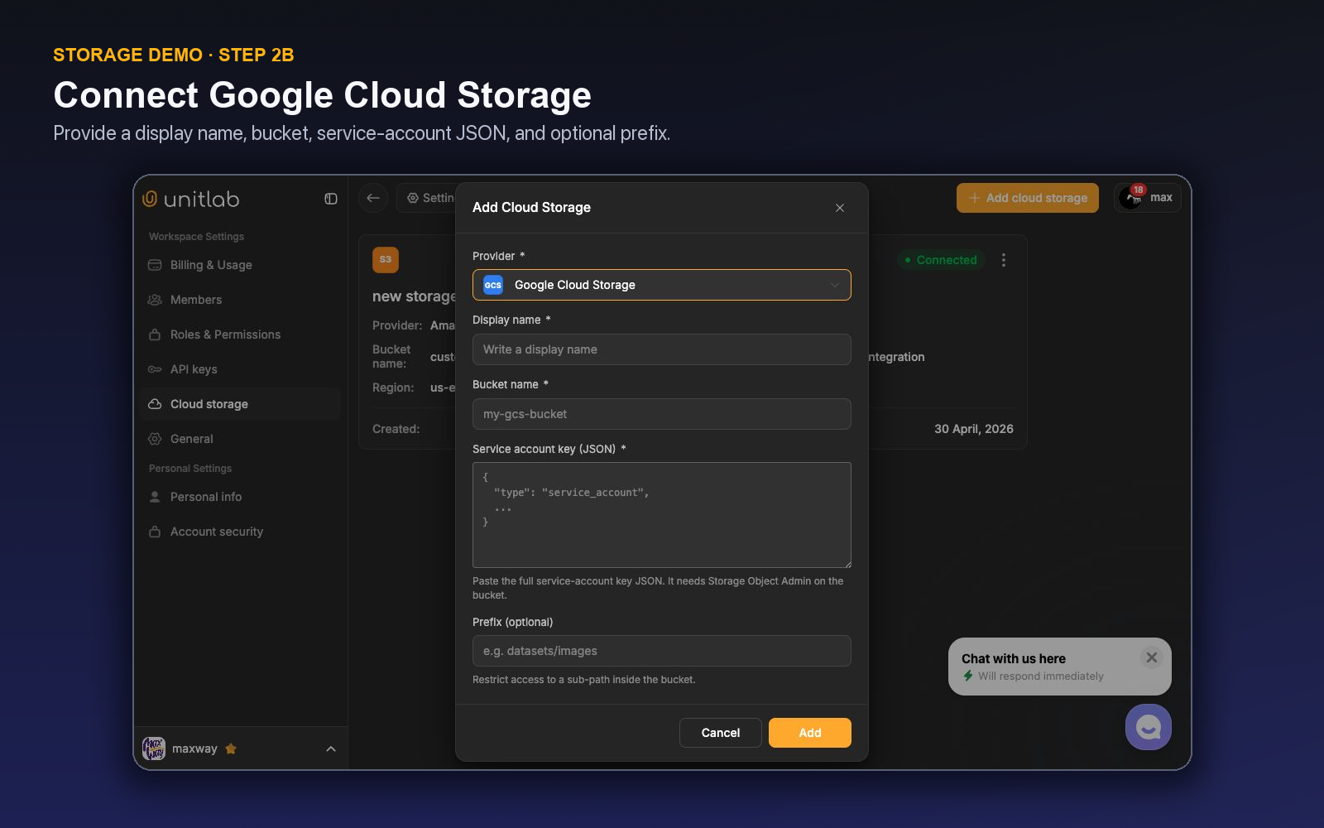Click the API keys key icon
The width and height of the screenshot is (1324, 828).
pos(155,369)
